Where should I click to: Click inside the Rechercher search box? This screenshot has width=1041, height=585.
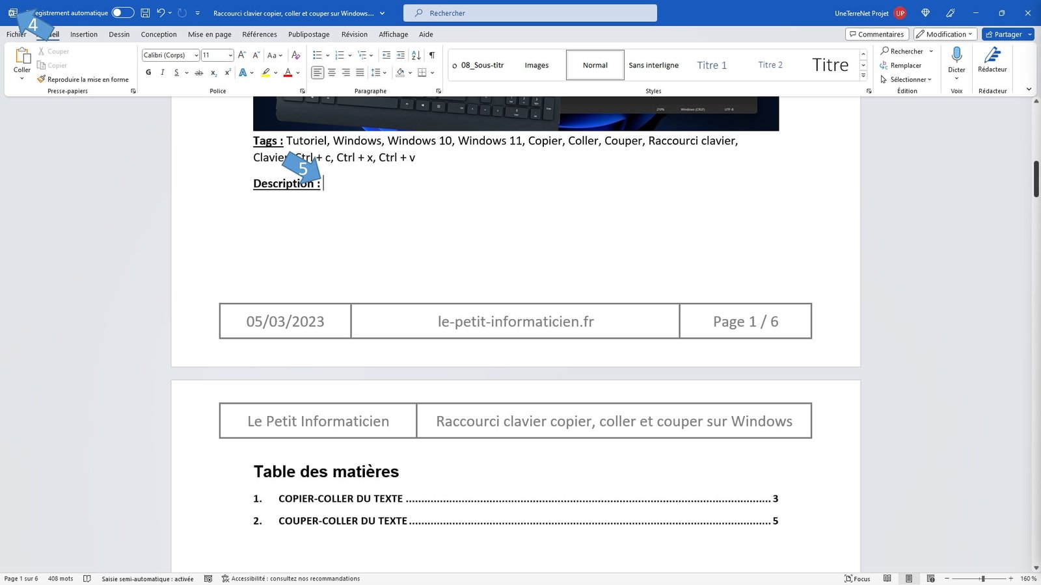530,12
